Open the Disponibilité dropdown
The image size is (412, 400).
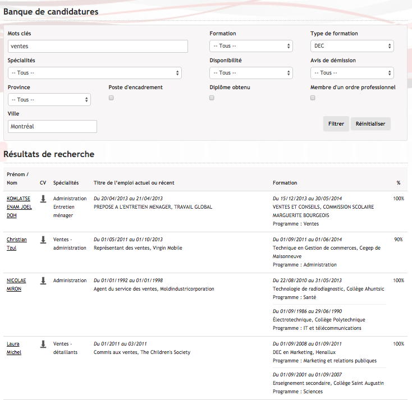coord(251,73)
